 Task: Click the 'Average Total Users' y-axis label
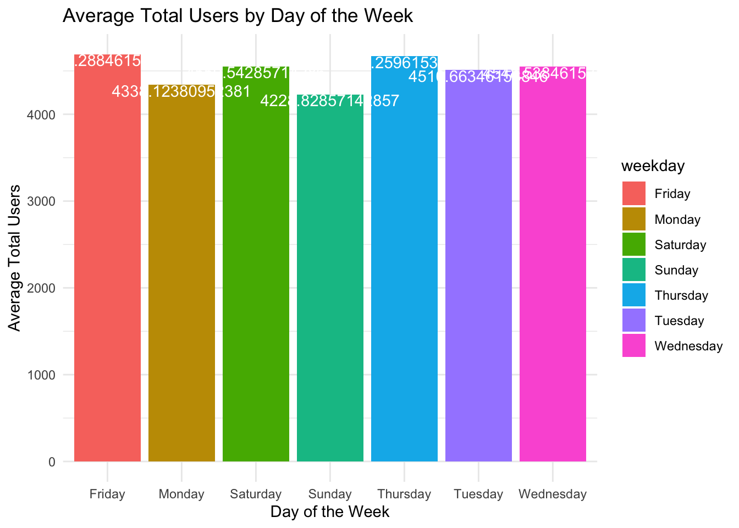pyautogui.click(x=15, y=257)
